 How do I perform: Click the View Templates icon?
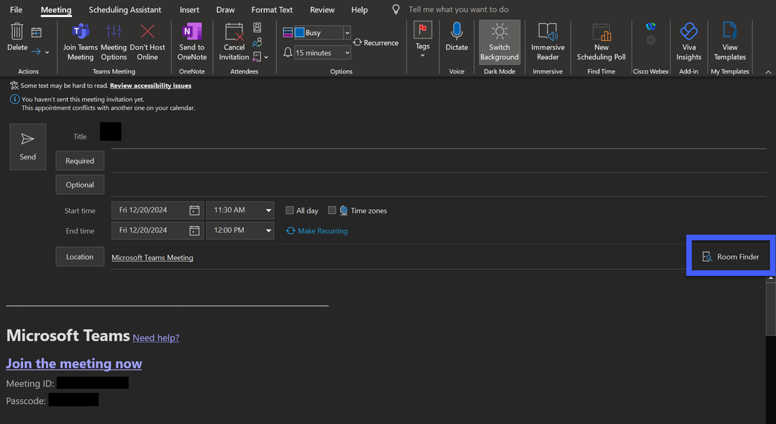(x=730, y=31)
